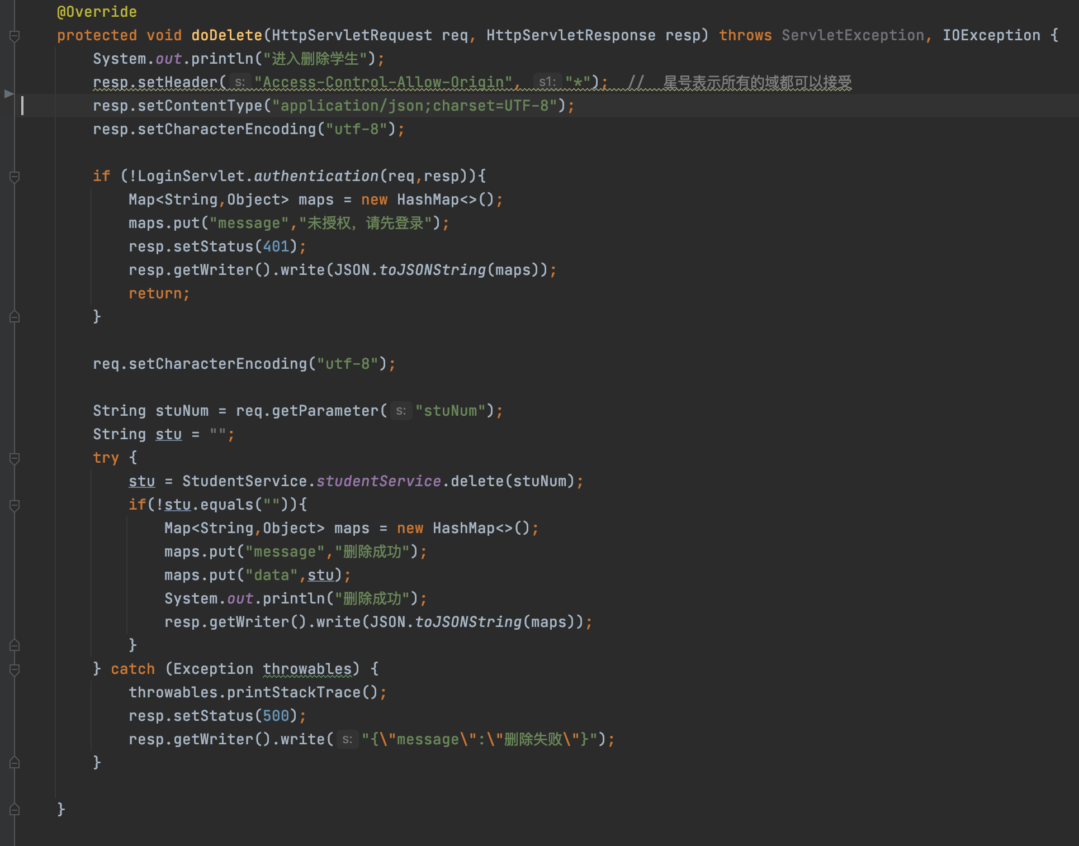The height and width of the screenshot is (846, 1079).
Task: Click the 's1:' parameter hint in setHeader
Action: pyautogui.click(x=547, y=83)
